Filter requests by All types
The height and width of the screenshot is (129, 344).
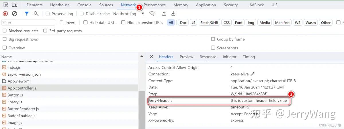[x=171, y=23]
